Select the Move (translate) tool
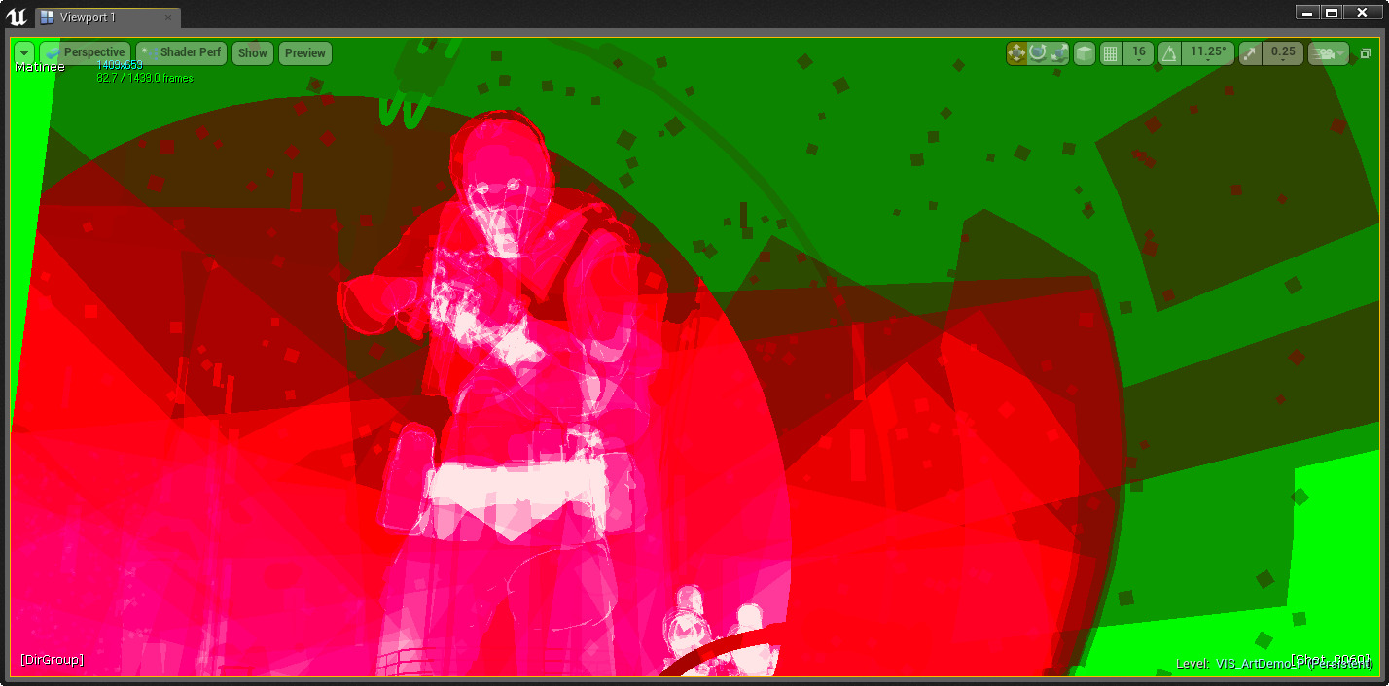The image size is (1389, 686). coord(1017,53)
